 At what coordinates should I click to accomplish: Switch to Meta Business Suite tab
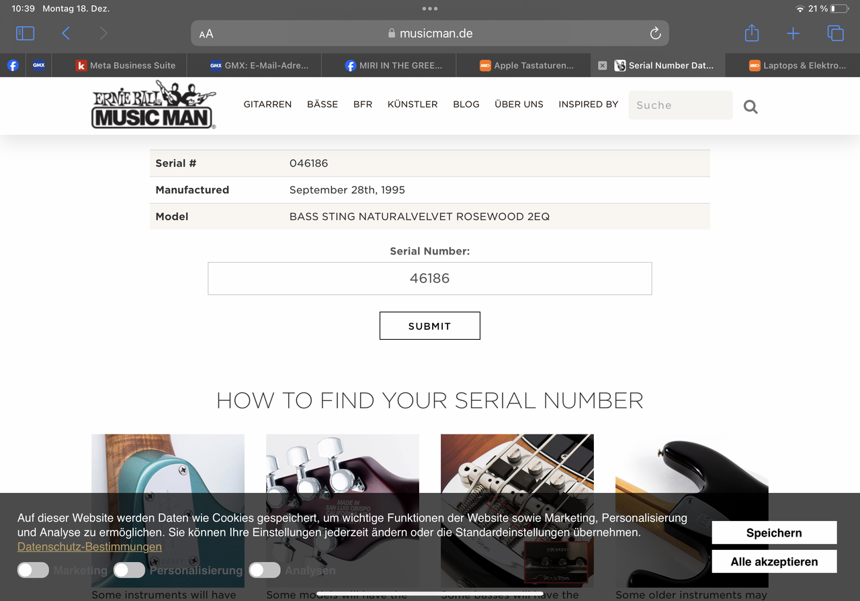coord(126,65)
